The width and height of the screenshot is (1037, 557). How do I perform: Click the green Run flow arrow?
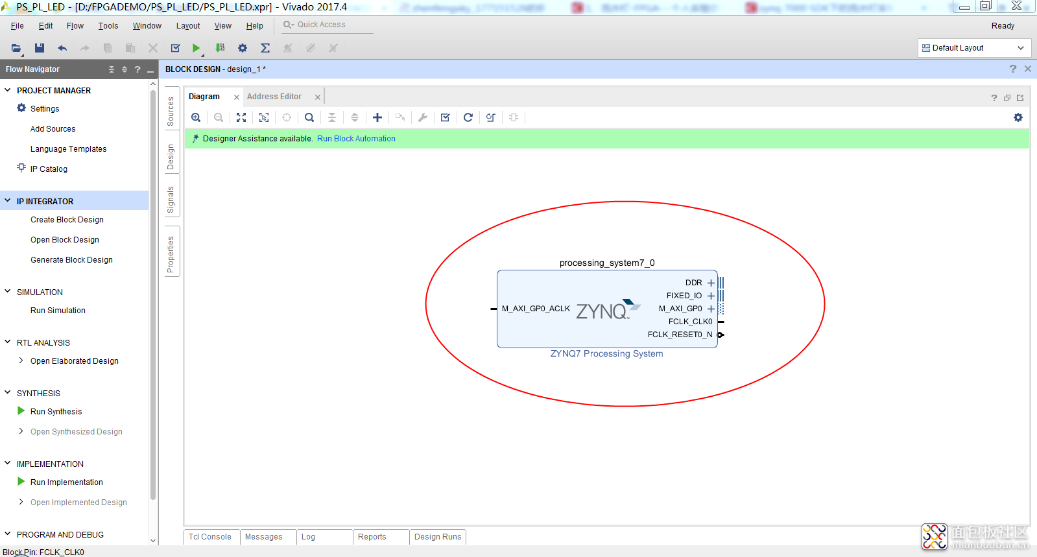point(196,48)
